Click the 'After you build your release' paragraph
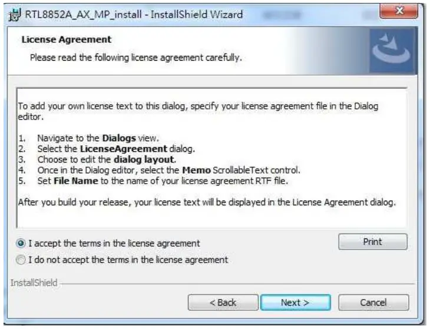The image size is (430, 329). pos(206,202)
